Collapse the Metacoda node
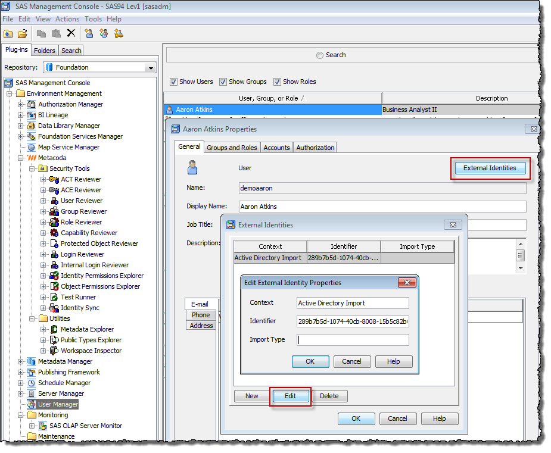The height and width of the screenshot is (453, 551). 21,158
